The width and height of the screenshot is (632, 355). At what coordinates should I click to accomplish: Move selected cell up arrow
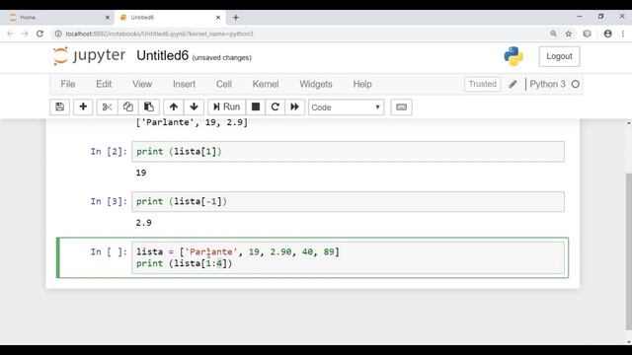174,107
